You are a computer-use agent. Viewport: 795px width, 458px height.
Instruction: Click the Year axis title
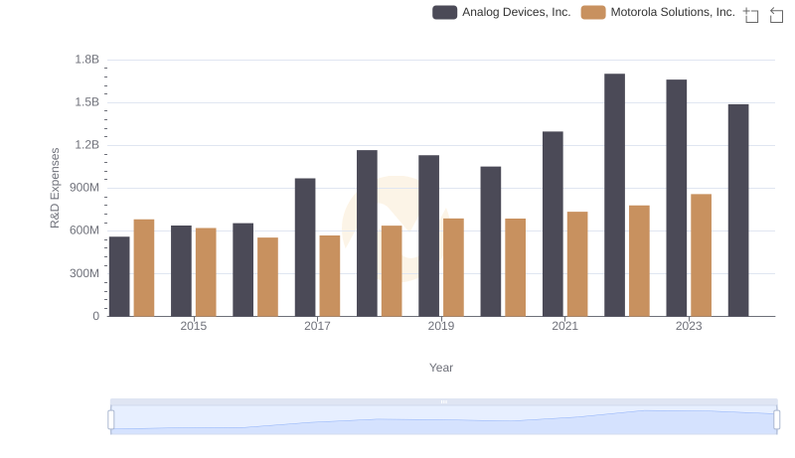pyautogui.click(x=441, y=368)
